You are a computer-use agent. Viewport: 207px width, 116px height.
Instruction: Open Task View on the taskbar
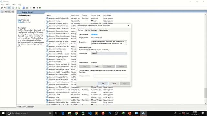point(56,113)
